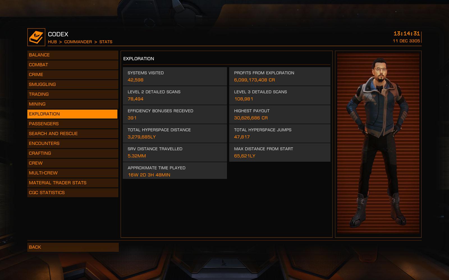Select CQC Statistics category
This screenshot has width=449, height=280.
[73, 193]
